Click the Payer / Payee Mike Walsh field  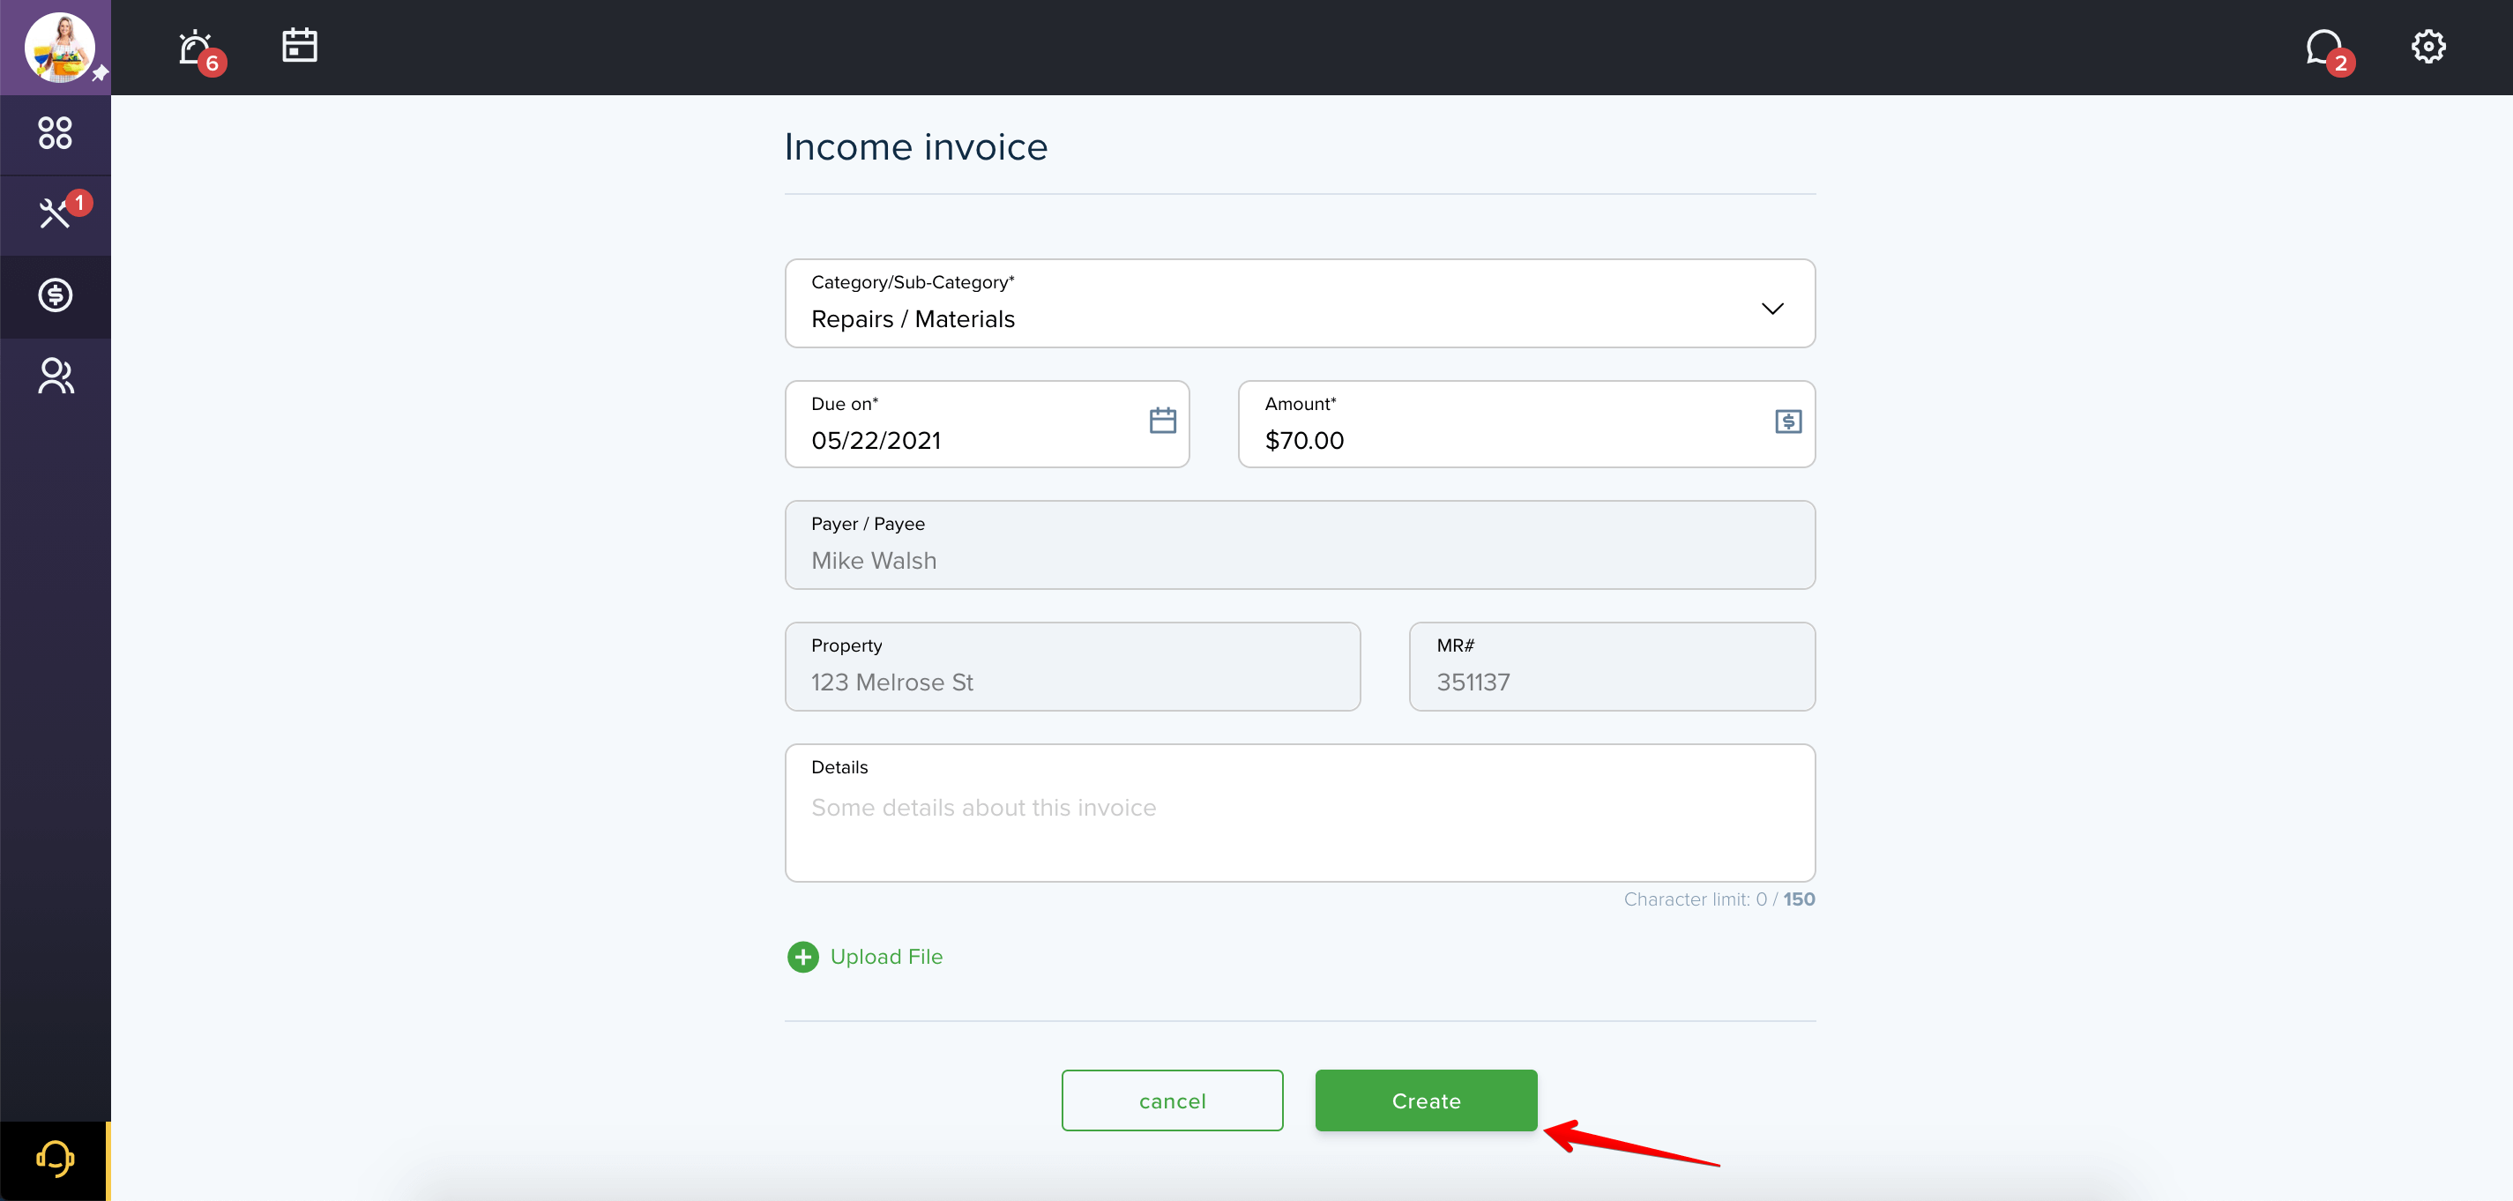pos(1300,544)
